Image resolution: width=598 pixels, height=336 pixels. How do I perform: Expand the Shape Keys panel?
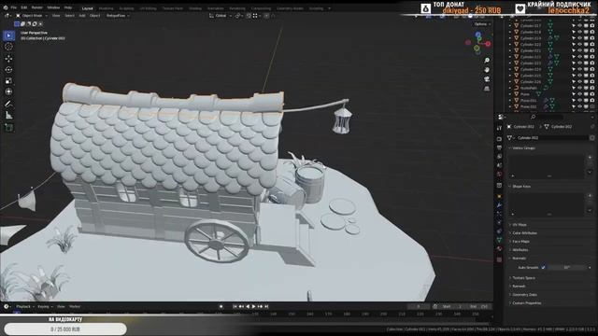521,187
